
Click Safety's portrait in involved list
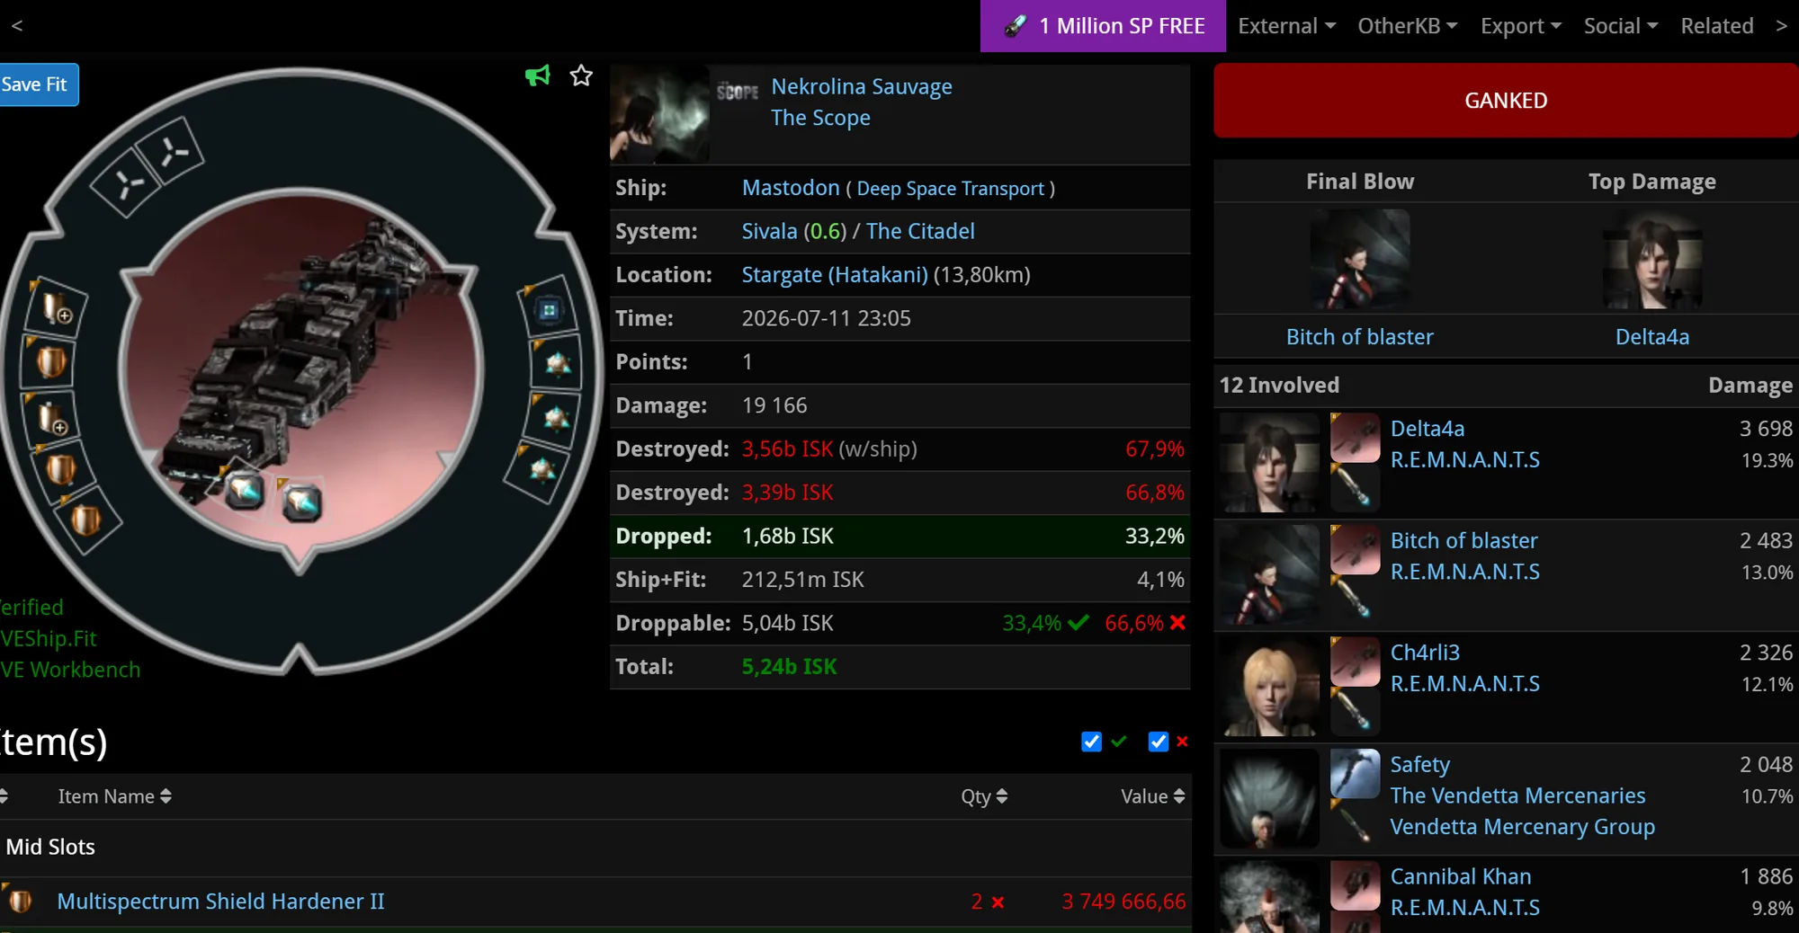[1269, 798]
